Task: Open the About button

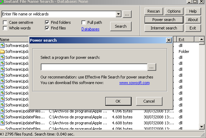Action: 193,20
